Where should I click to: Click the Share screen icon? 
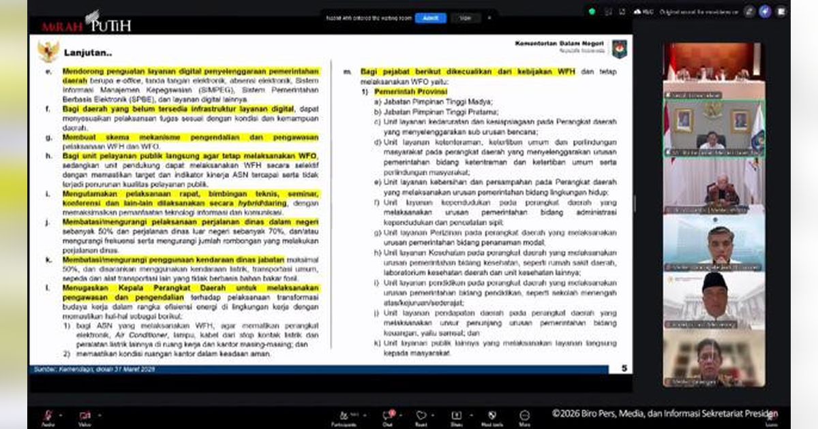point(456,415)
